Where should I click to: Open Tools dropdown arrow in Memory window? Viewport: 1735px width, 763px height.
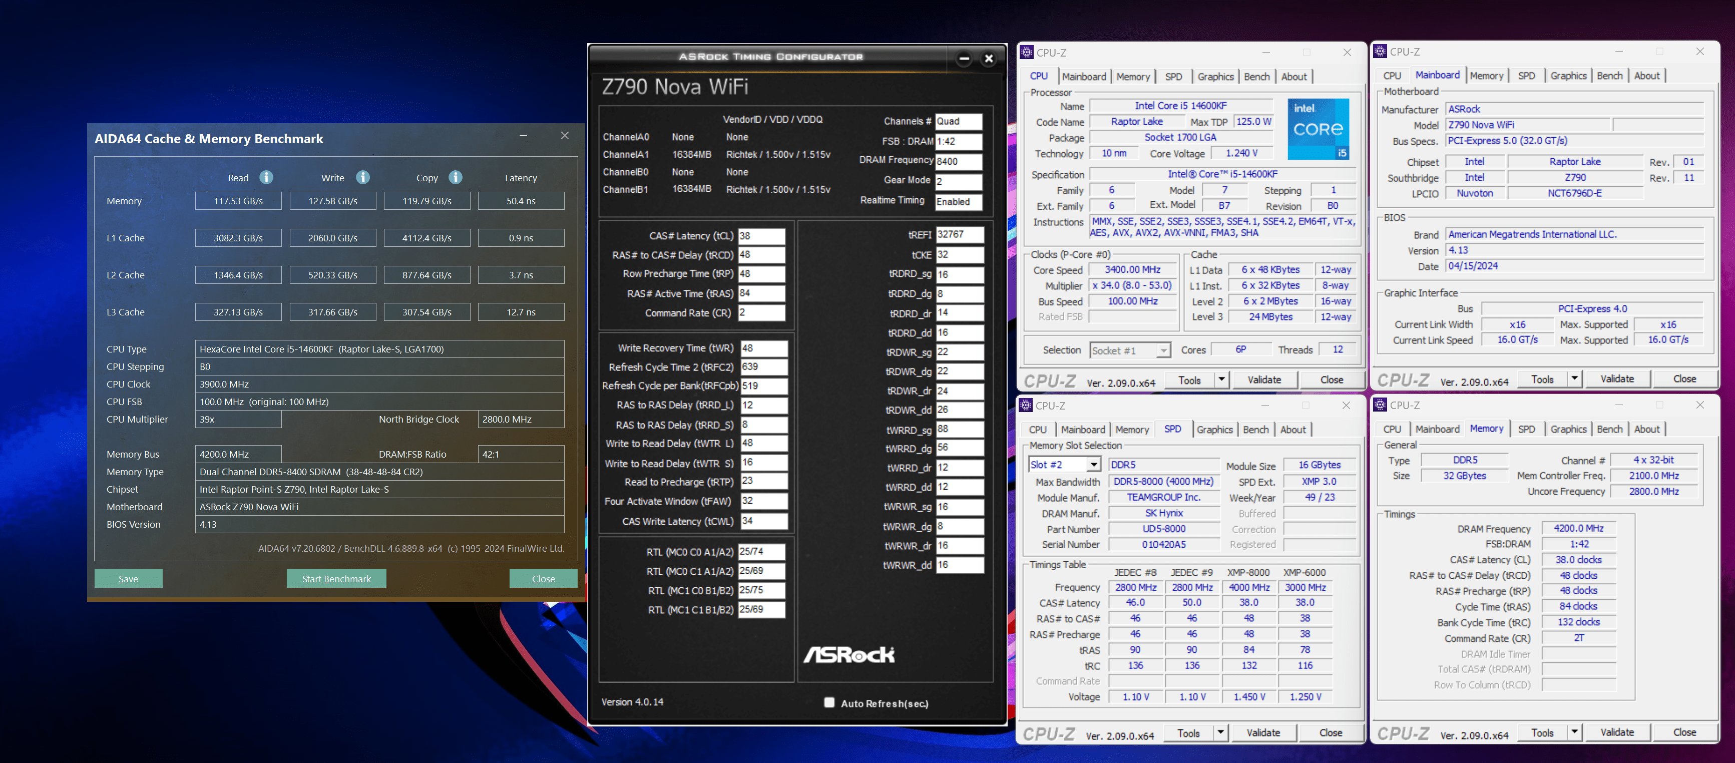coord(1575,731)
